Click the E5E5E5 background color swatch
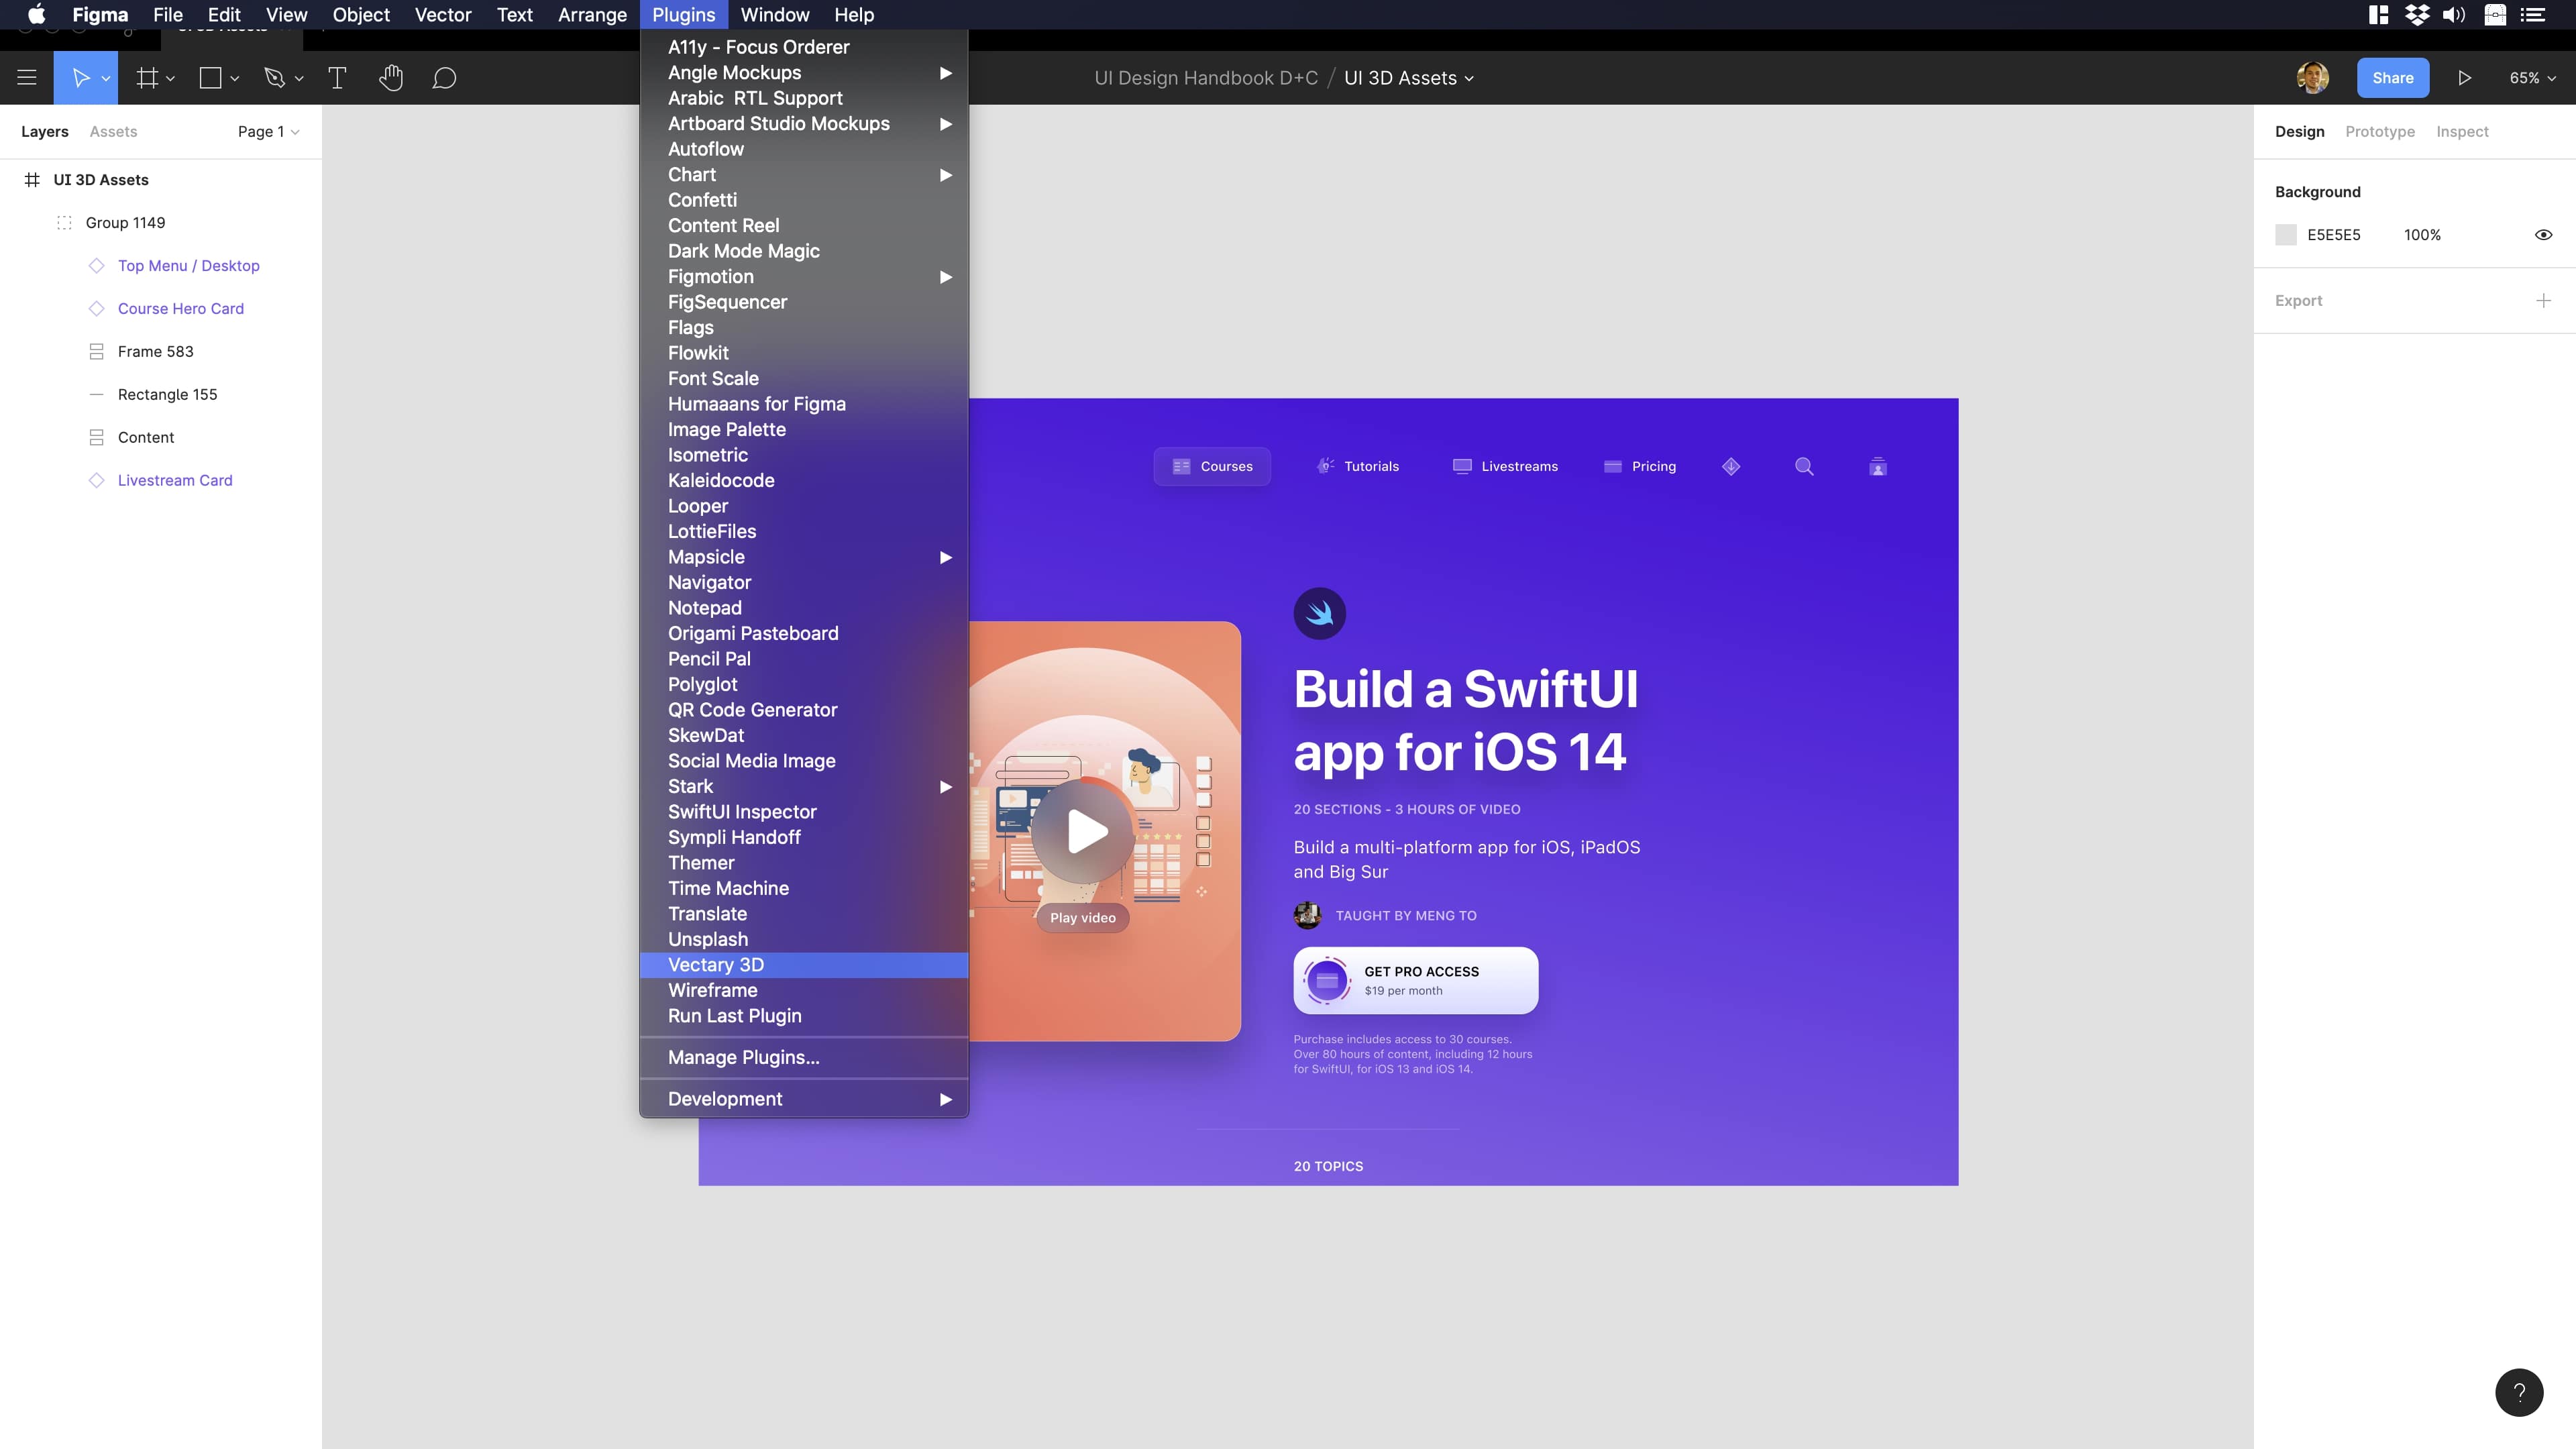Image resolution: width=2576 pixels, height=1449 pixels. tap(2286, 234)
